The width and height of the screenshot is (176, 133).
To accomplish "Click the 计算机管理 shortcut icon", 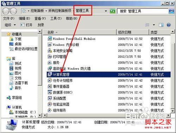I will 50,75.
